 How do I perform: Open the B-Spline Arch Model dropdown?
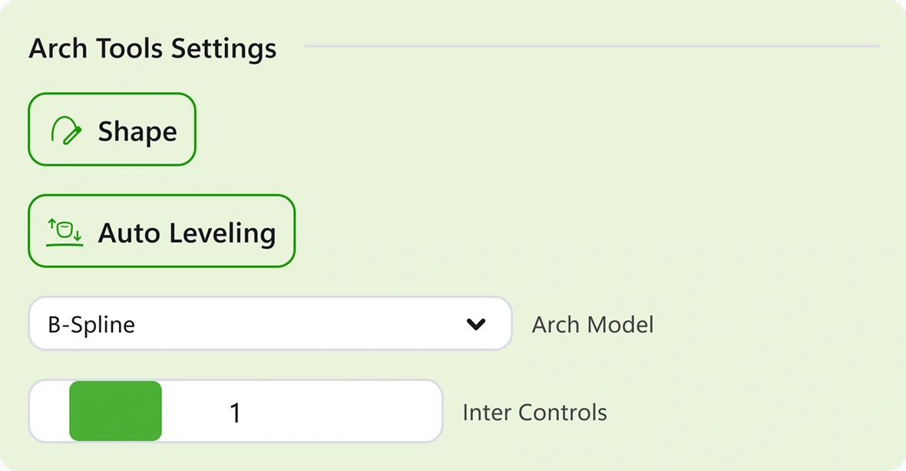point(270,324)
